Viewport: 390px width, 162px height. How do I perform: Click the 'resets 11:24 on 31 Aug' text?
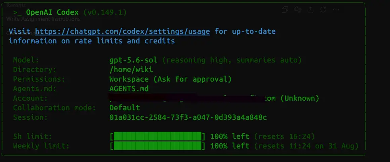[x=306, y=146]
